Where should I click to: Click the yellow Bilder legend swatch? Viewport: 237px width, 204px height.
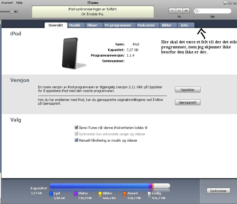click(x=100, y=193)
